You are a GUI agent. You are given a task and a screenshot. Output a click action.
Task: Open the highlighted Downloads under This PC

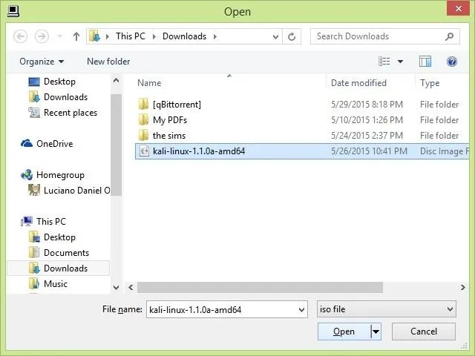58,268
